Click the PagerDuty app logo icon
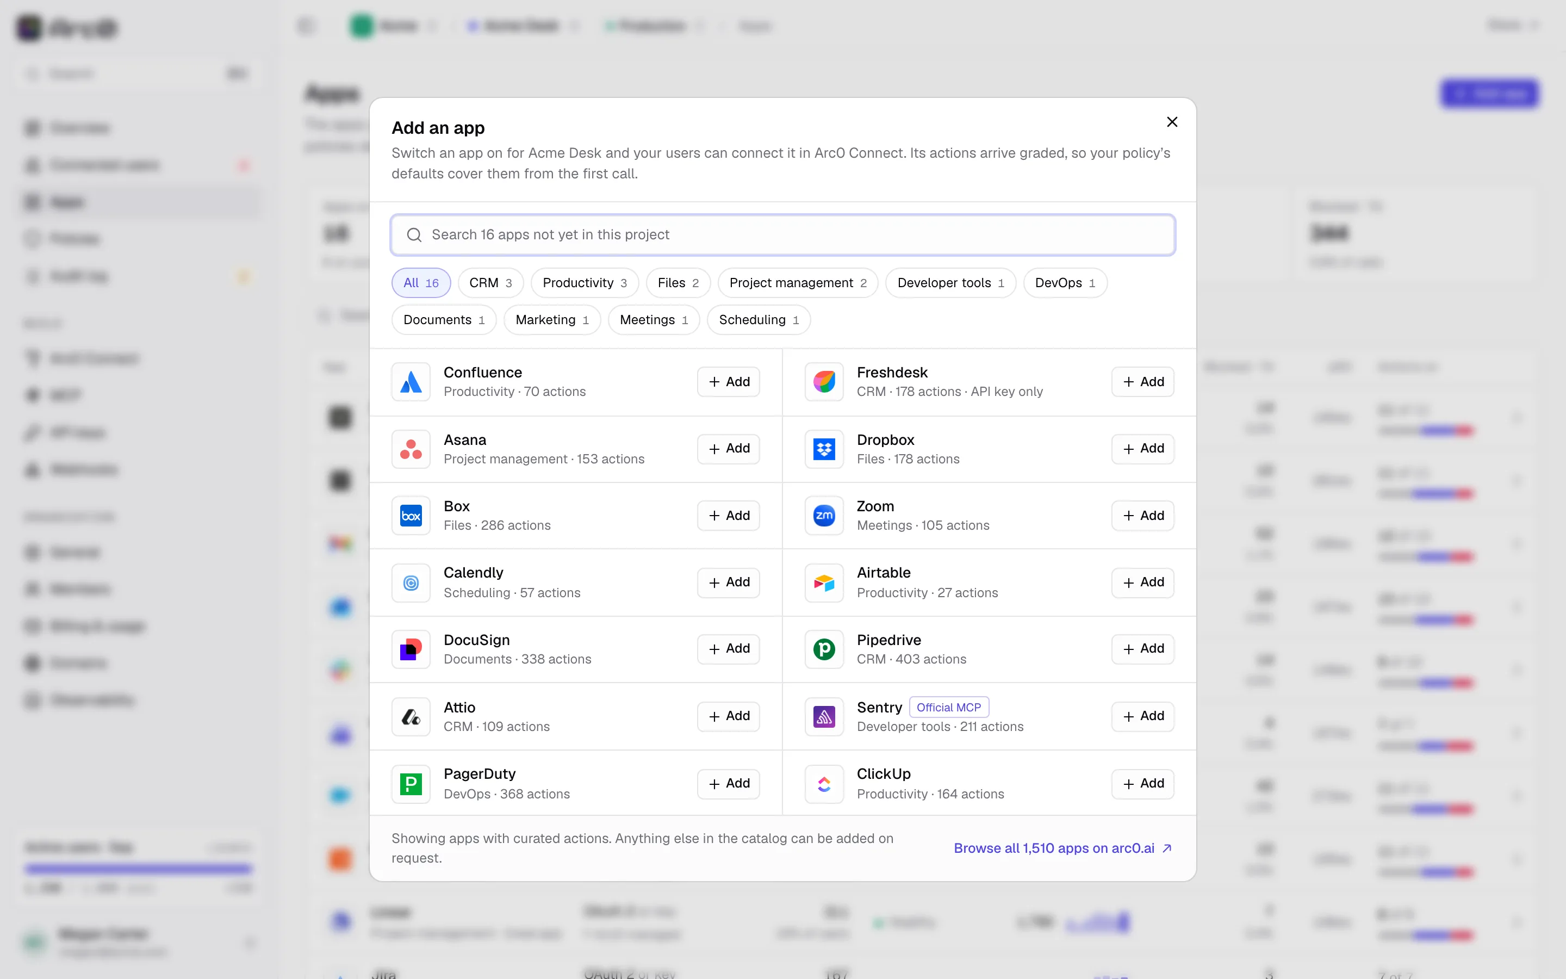The height and width of the screenshot is (979, 1566). click(x=411, y=783)
